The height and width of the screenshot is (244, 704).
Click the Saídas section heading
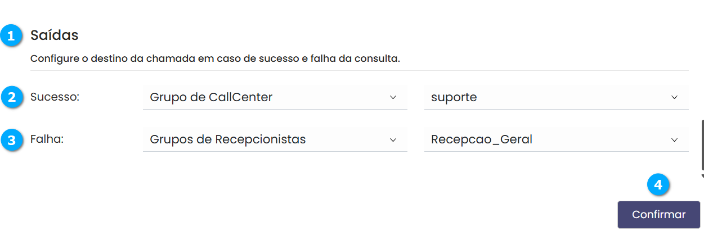[x=54, y=35]
